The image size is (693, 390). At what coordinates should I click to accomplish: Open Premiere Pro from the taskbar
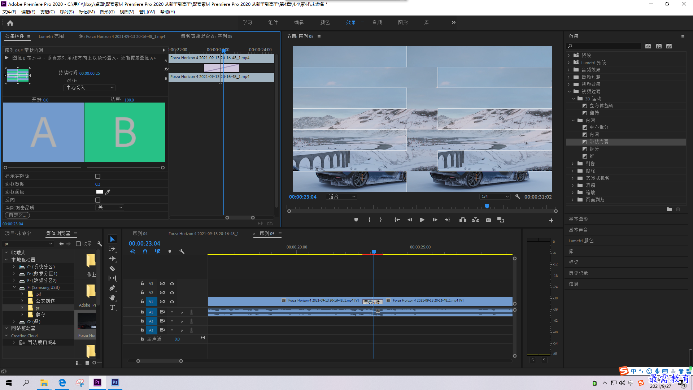click(x=97, y=382)
